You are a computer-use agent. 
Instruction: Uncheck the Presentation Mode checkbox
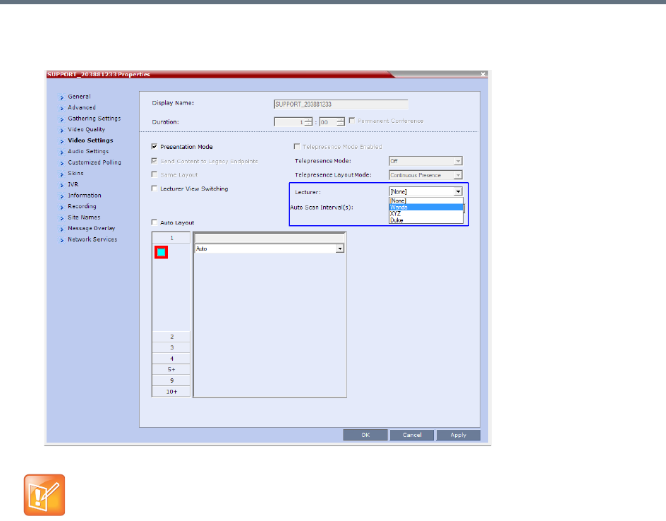click(x=155, y=146)
